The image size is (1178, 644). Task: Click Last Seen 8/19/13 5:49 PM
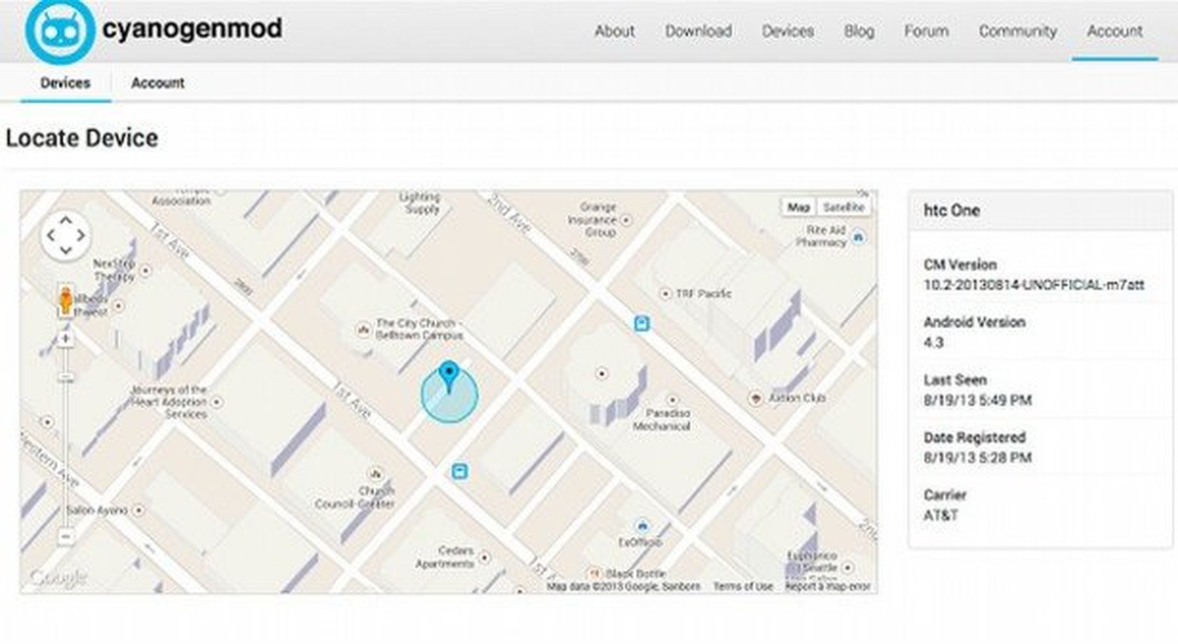(x=977, y=401)
